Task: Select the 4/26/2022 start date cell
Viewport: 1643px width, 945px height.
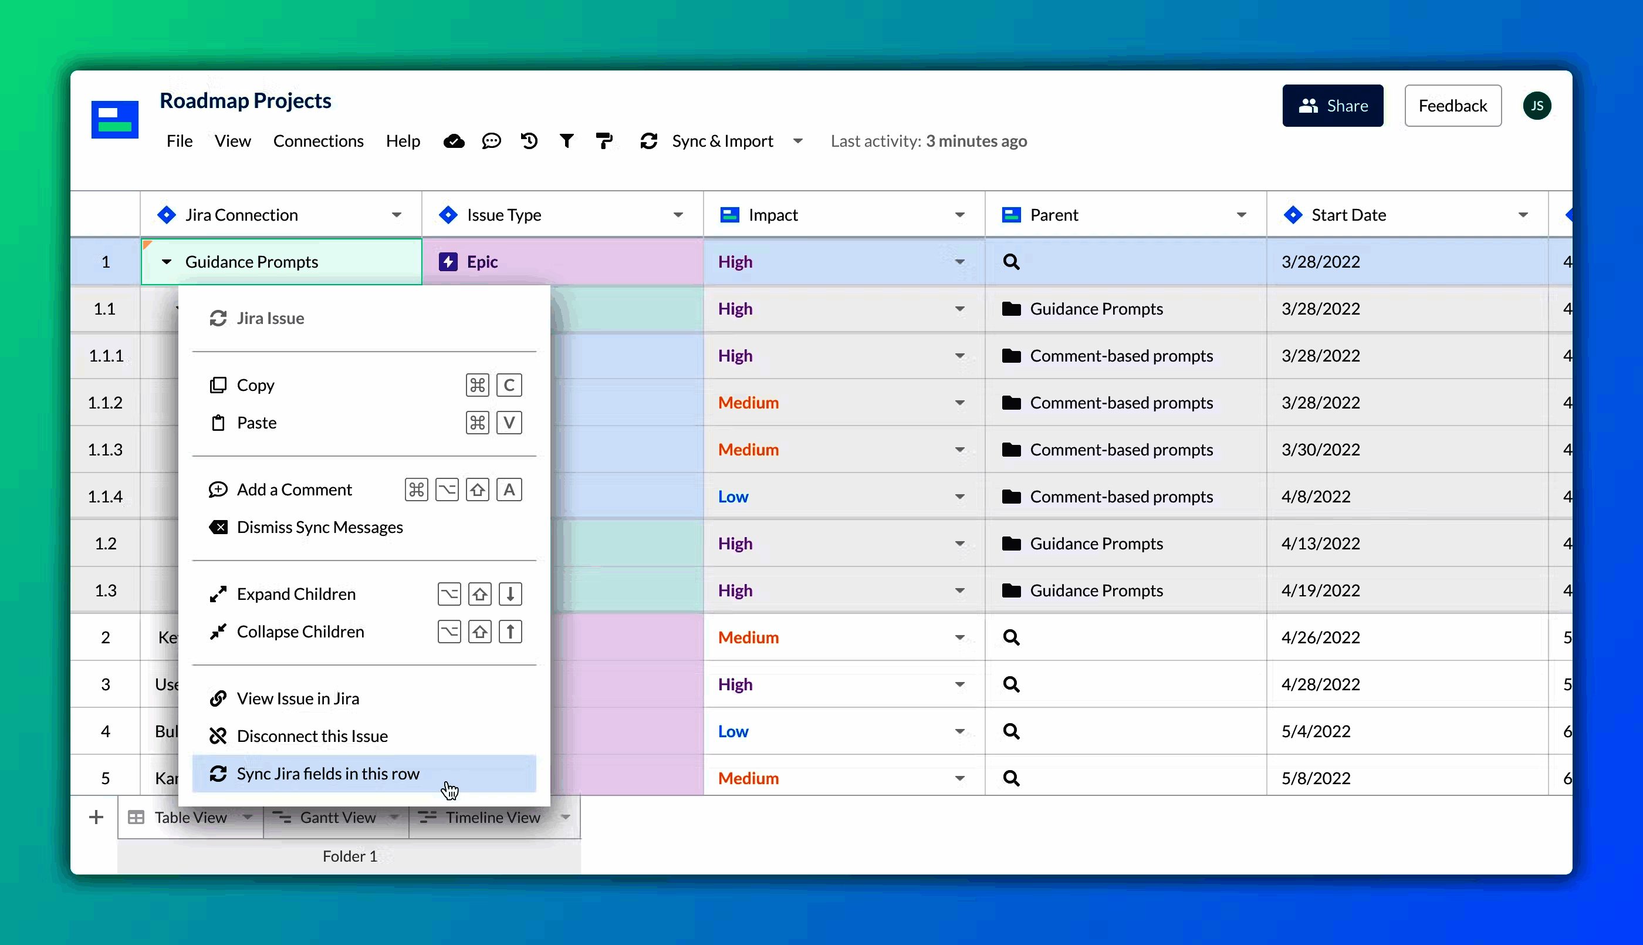Action: pos(1407,637)
